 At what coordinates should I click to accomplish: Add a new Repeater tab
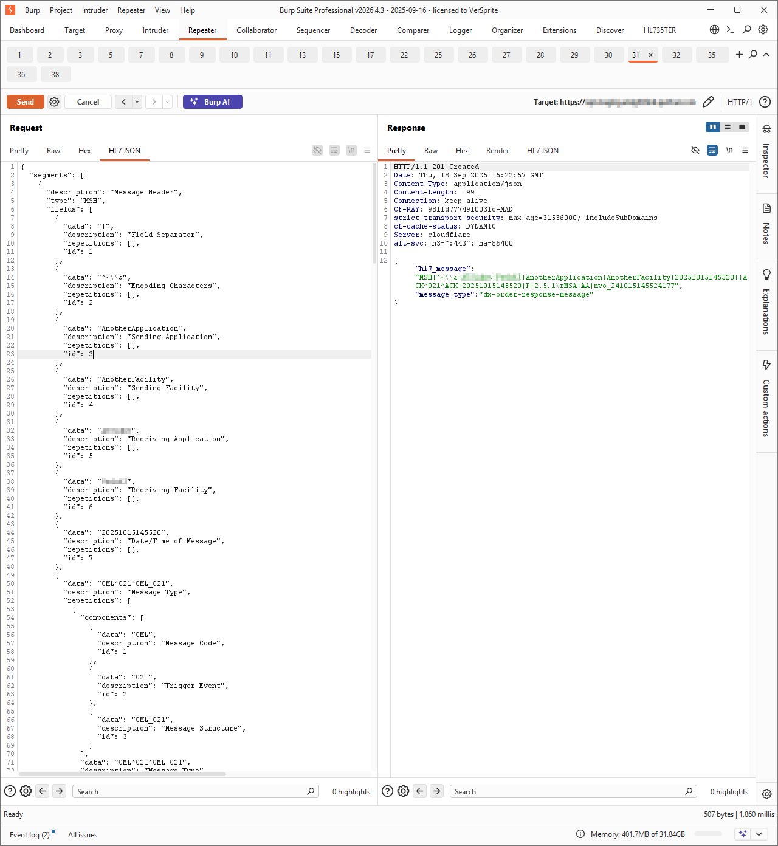(739, 55)
